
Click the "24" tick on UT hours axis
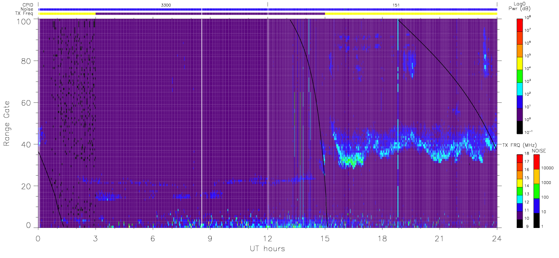pos(497,238)
